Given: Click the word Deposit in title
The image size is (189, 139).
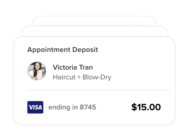Looking at the screenshot, I should 85,50.
